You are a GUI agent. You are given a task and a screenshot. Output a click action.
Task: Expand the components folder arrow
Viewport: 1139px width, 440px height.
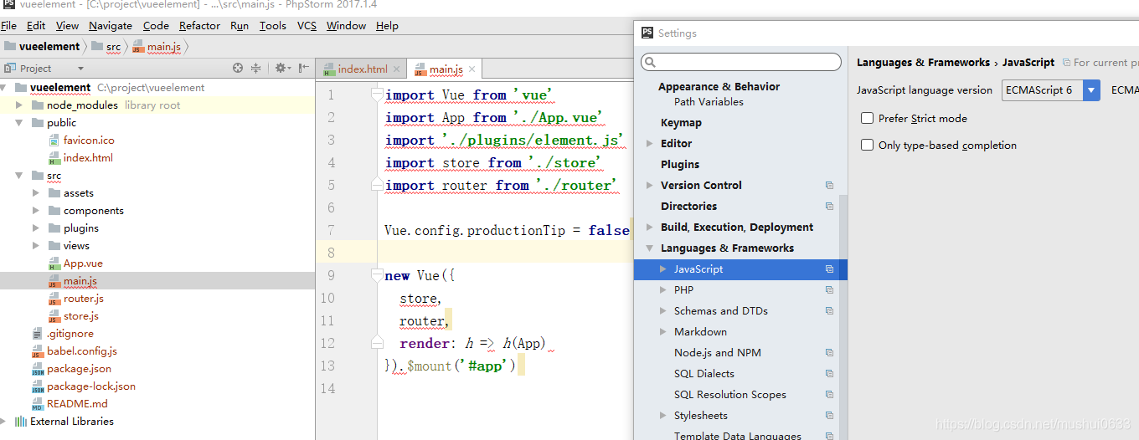click(36, 211)
